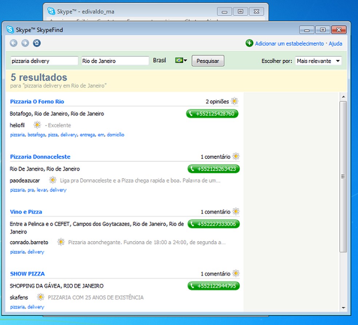Click the flower icon next to skafens
The width and height of the screenshot is (358, 325).
[x=40, y=297]
